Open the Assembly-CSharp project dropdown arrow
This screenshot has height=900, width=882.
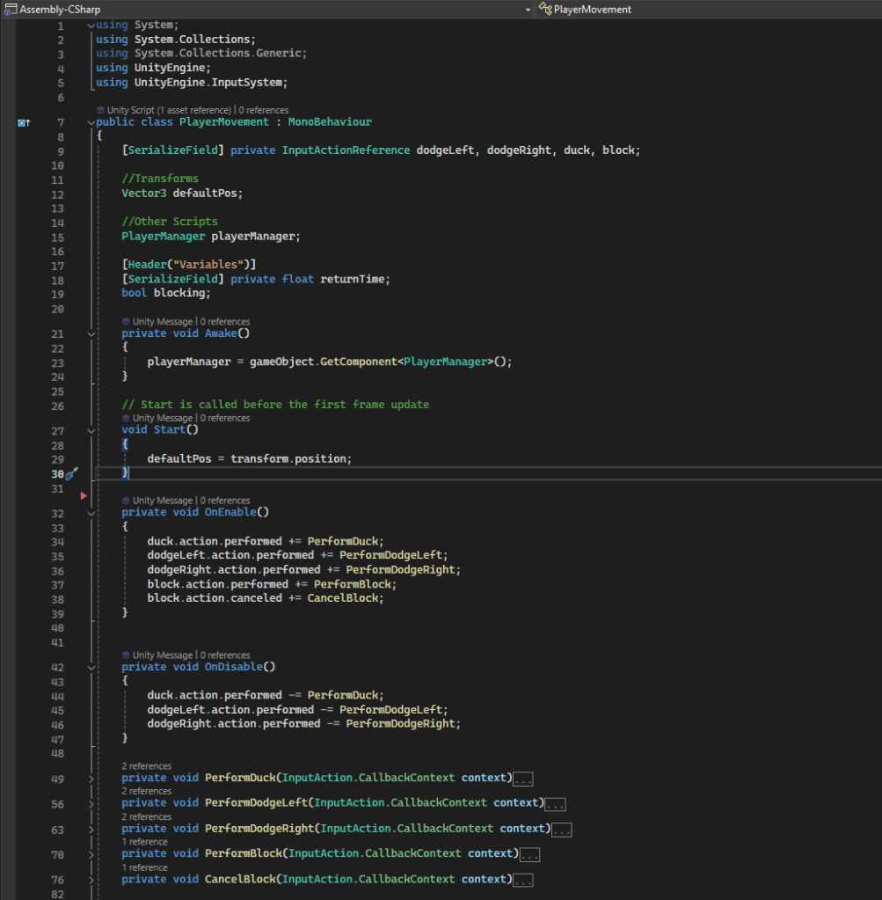pyautogui.click(x=528, y=9)
